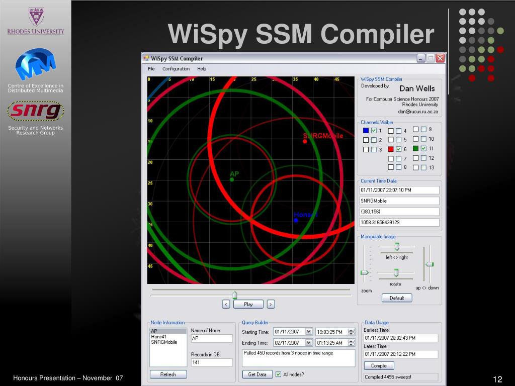
Task: Click the Name of Node field
Action: [x=212, y=338]
